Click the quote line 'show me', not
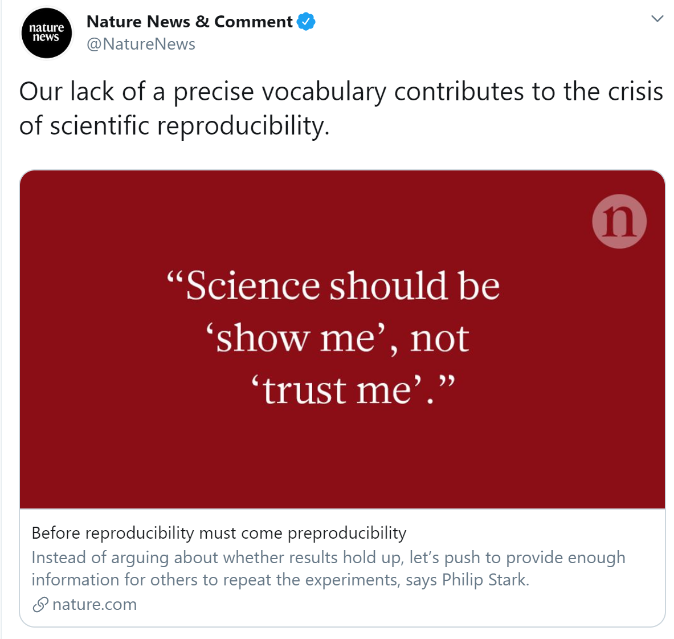 pyautogui.click(x=337, y=338)
